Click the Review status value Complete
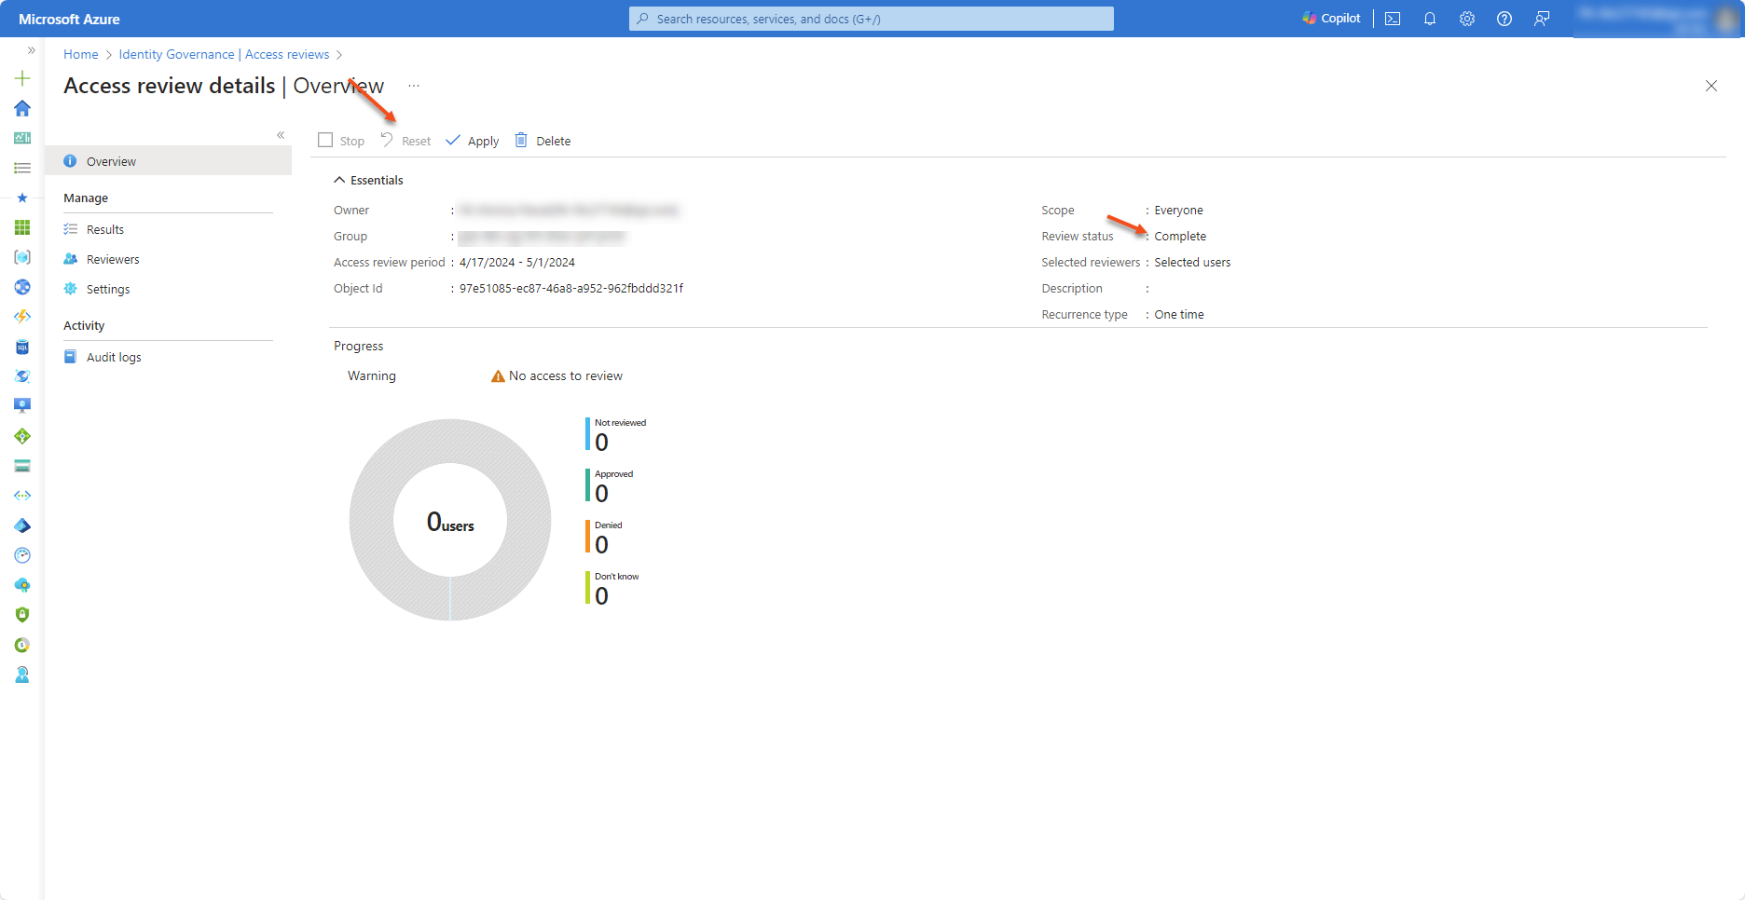This screenshot has height=900, width=1745. point(1180,237)
